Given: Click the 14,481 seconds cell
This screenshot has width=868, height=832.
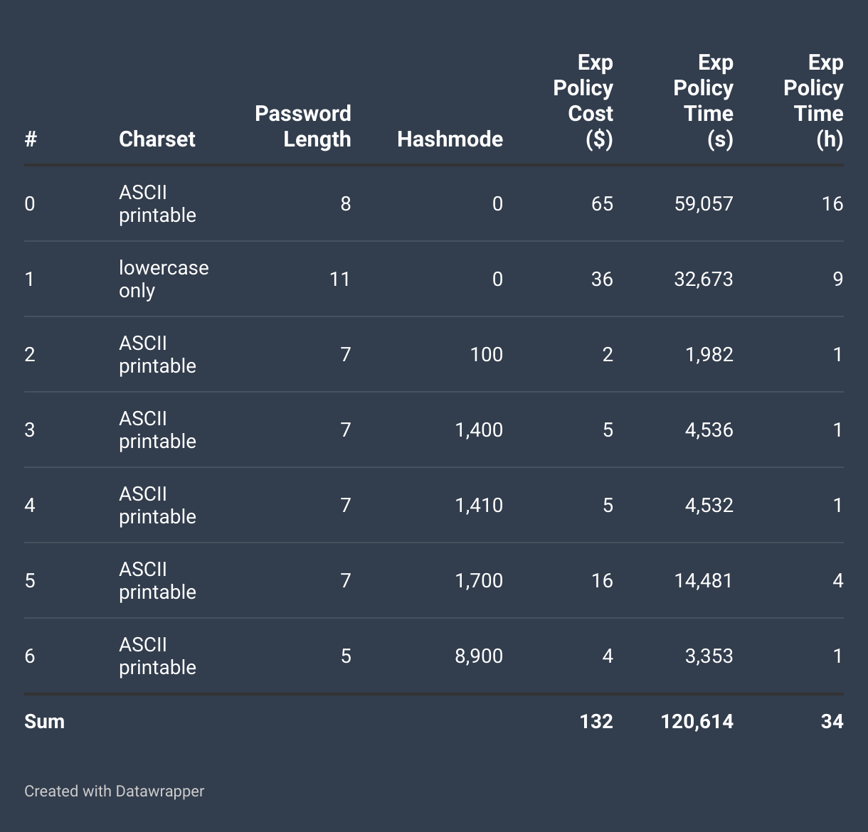Looking at the screenshot, I should pyautogui.click(x=704, y=581).
